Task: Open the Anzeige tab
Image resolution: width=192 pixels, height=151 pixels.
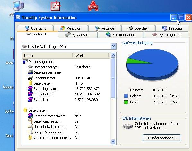Action: pyautogui.click(x=105, y=28)
